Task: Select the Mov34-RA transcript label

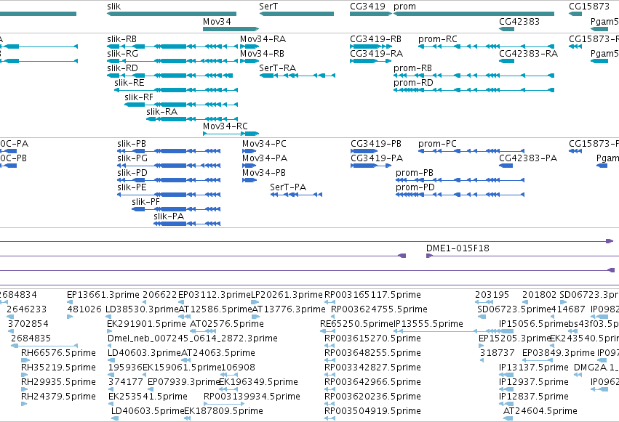Action: tap(263, 39)
